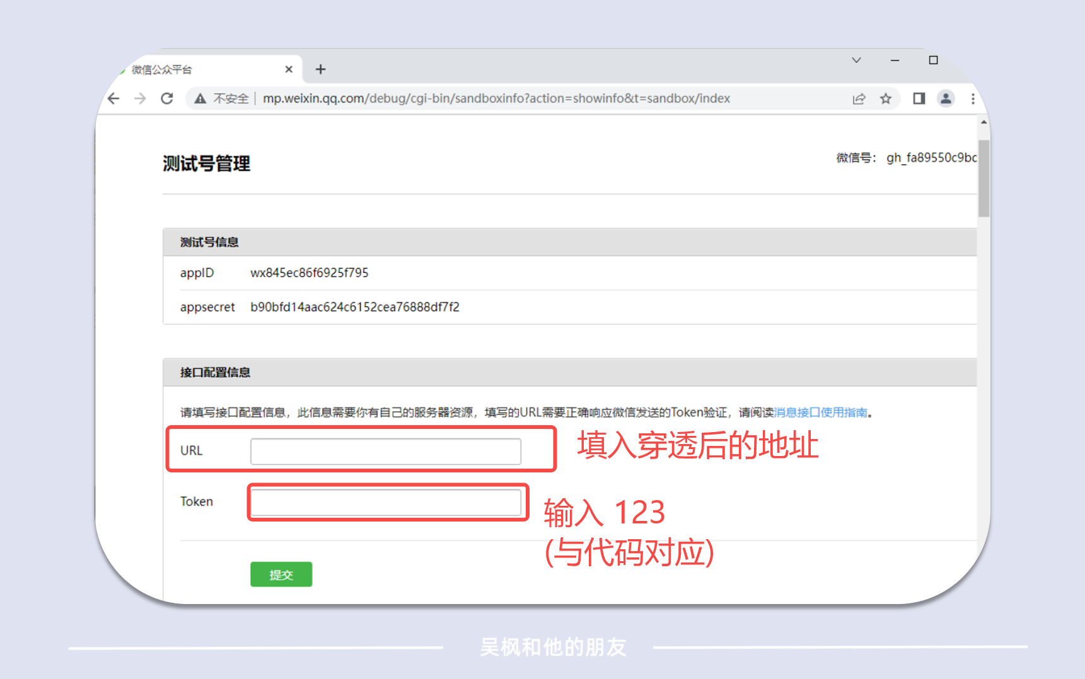Open the browser side panel
The image size is (1085, 679).
point(919,98)
